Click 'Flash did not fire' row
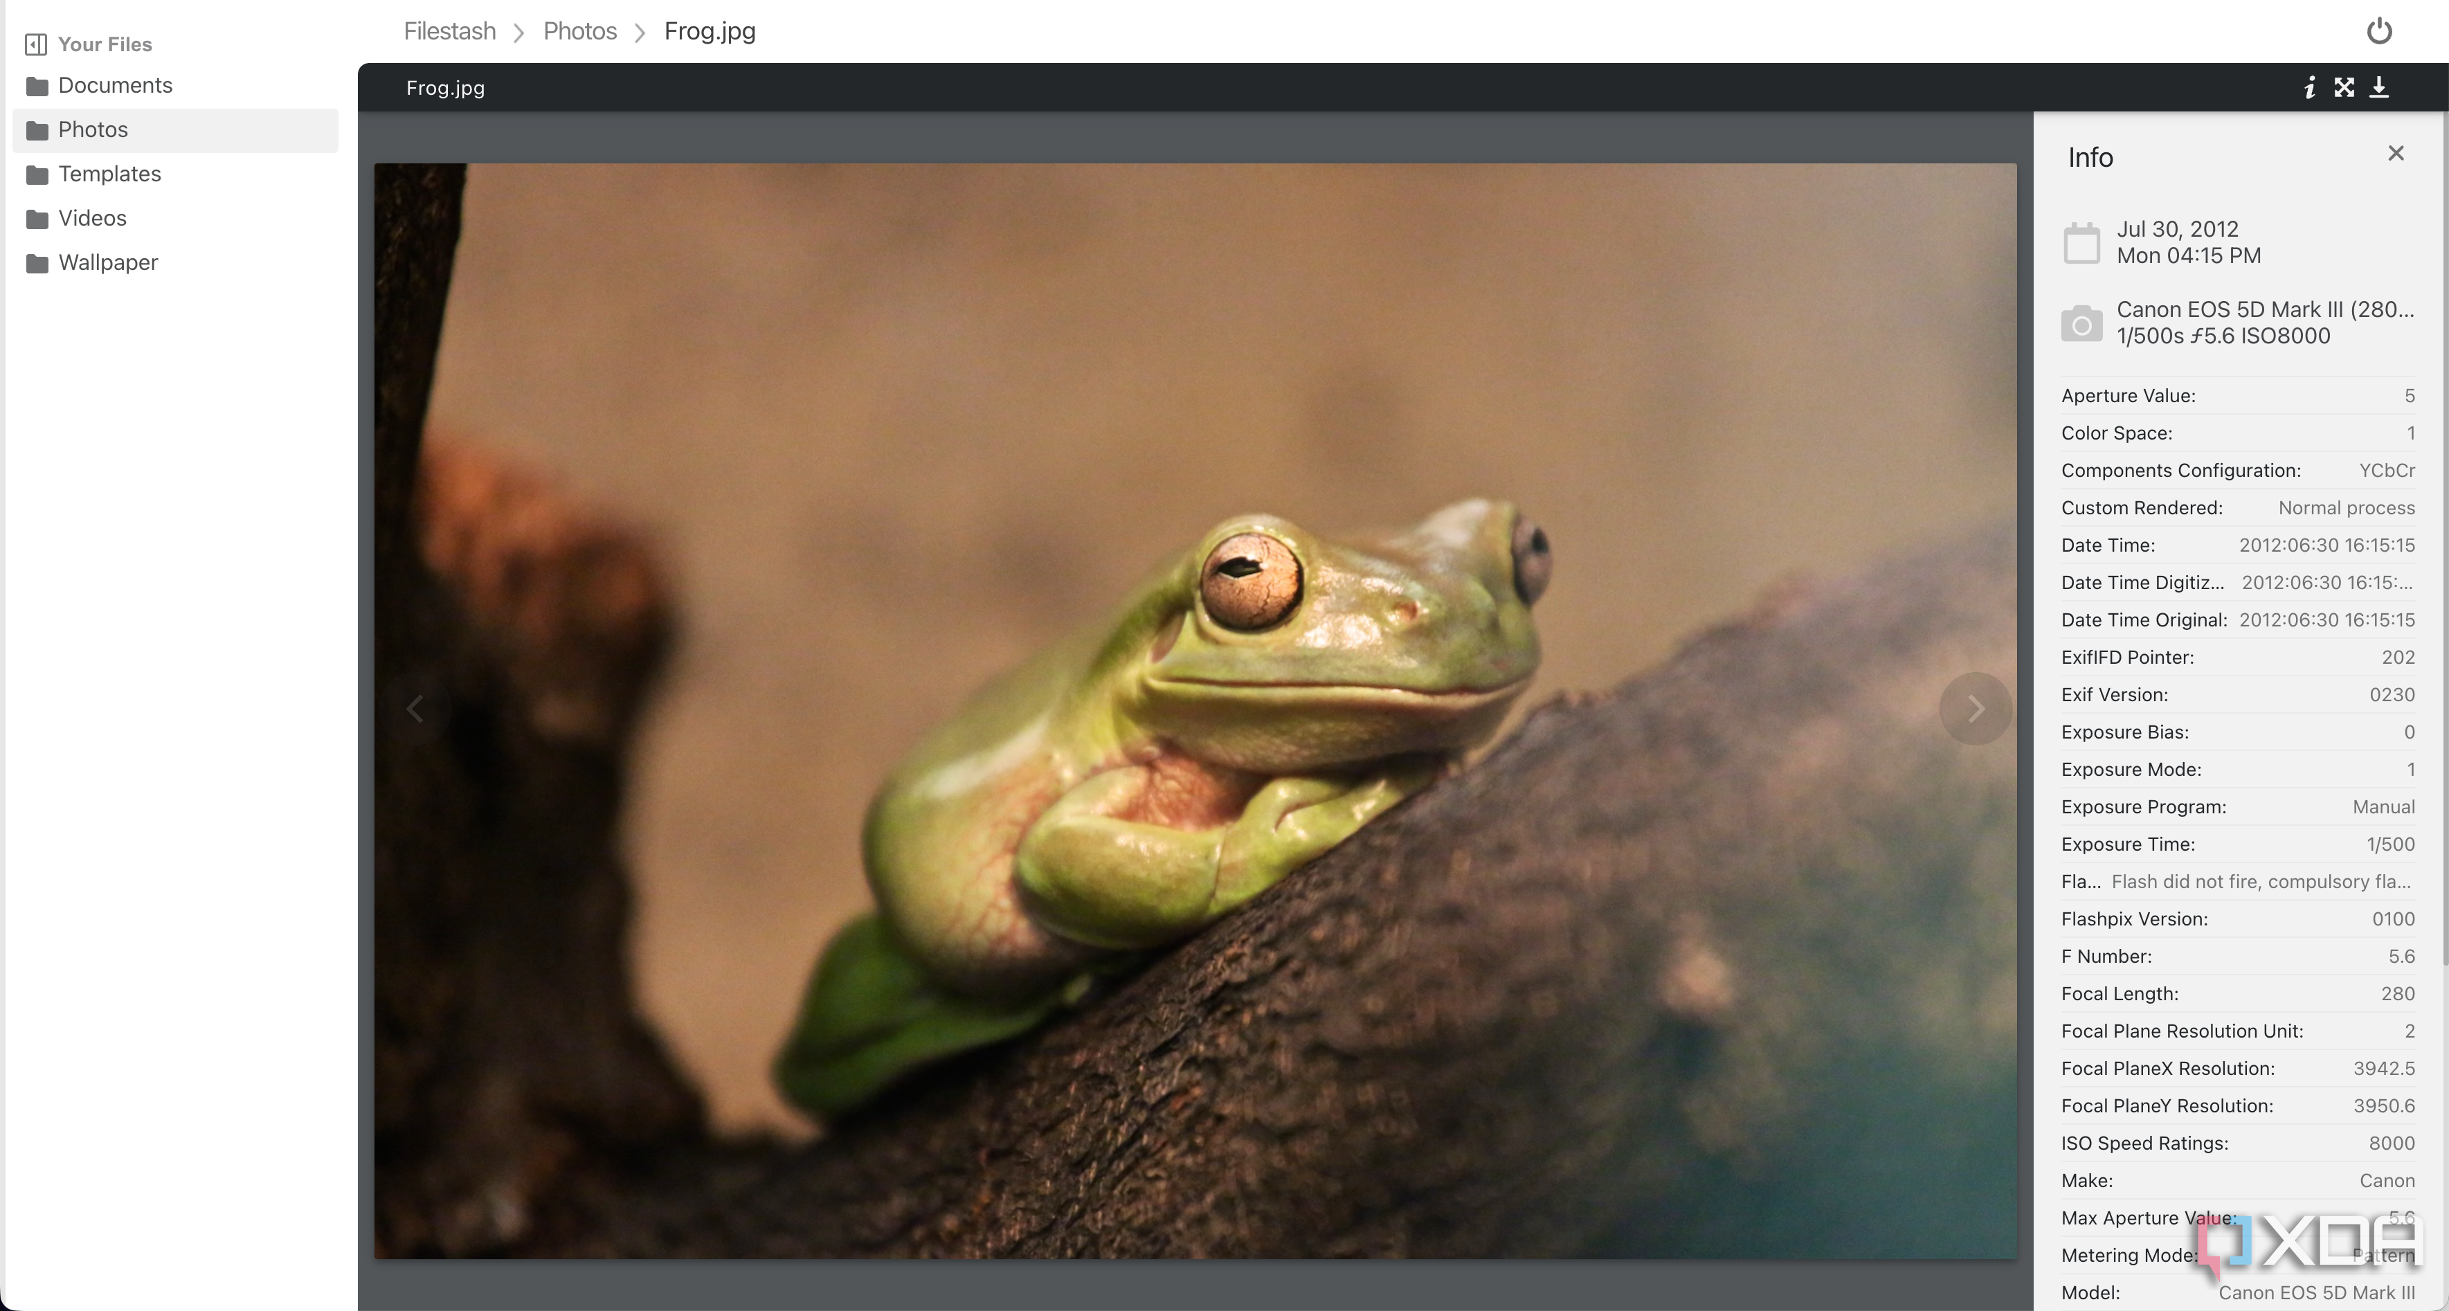The width and height of the screenshot is (2449, 1311). tap(2238, 881)
